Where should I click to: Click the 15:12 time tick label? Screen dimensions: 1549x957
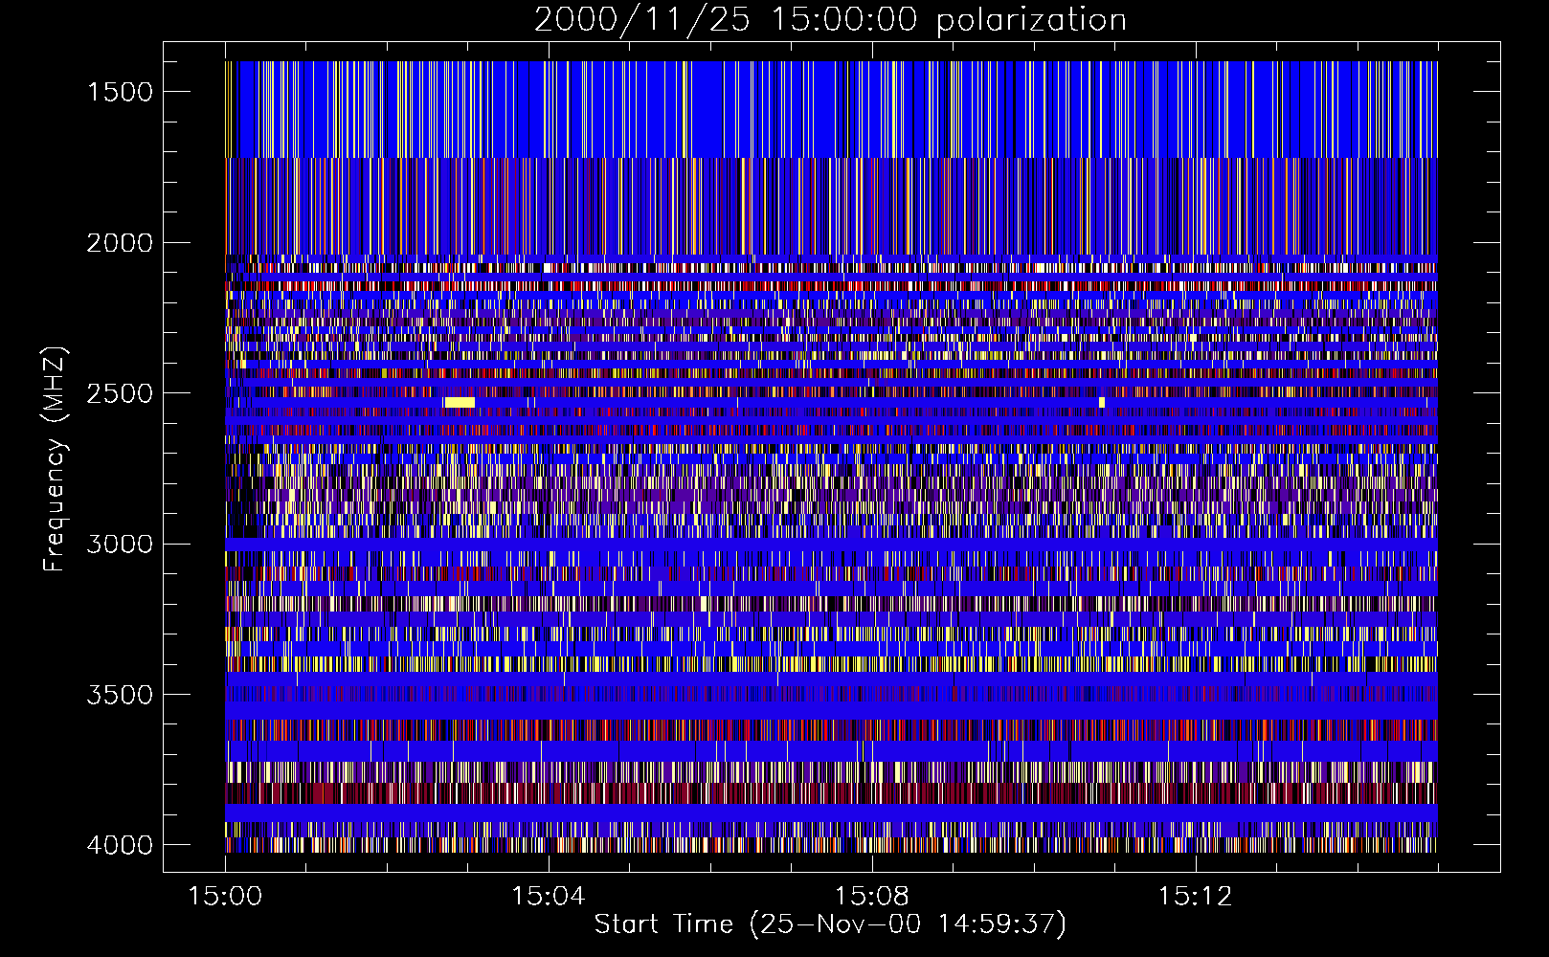coord(1195,897)
